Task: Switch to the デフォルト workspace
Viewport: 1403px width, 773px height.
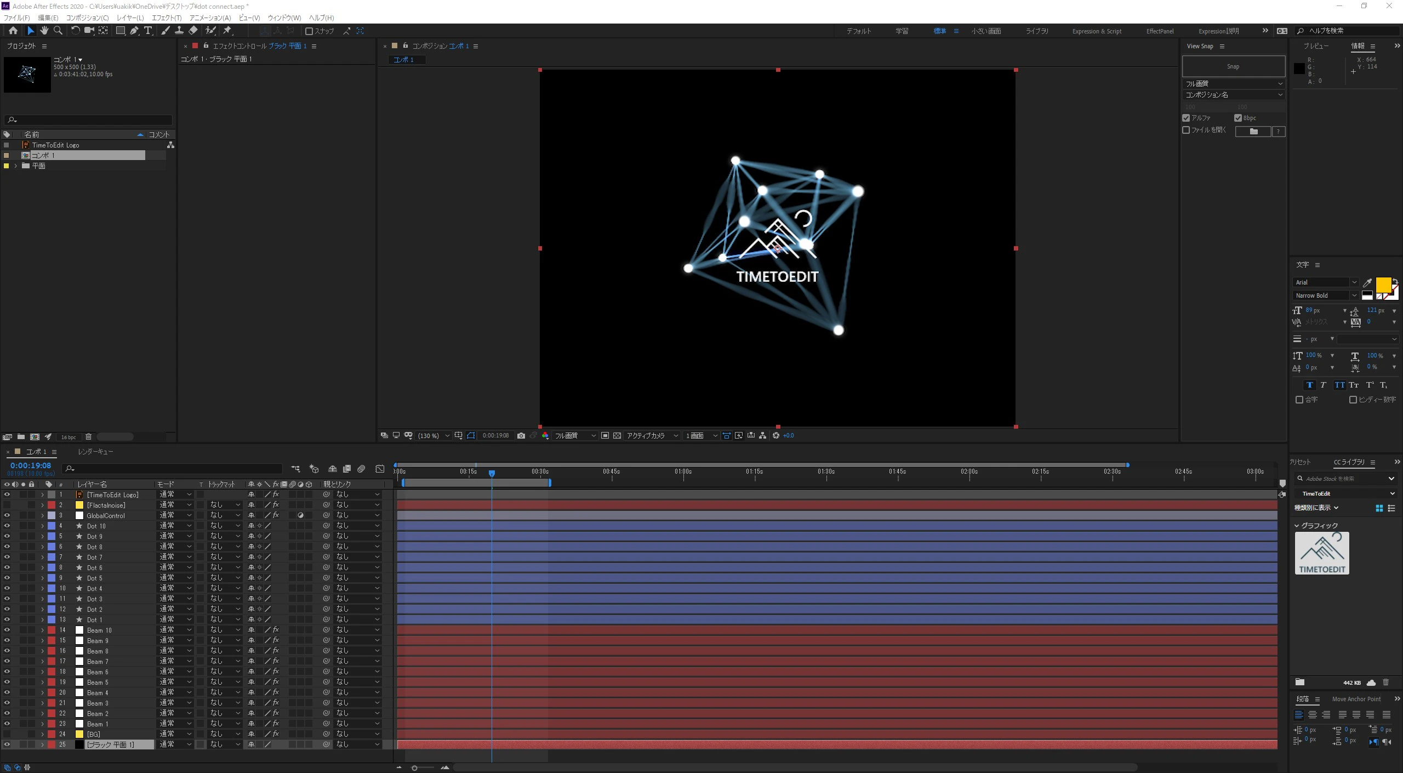Action: click(858, 31)
